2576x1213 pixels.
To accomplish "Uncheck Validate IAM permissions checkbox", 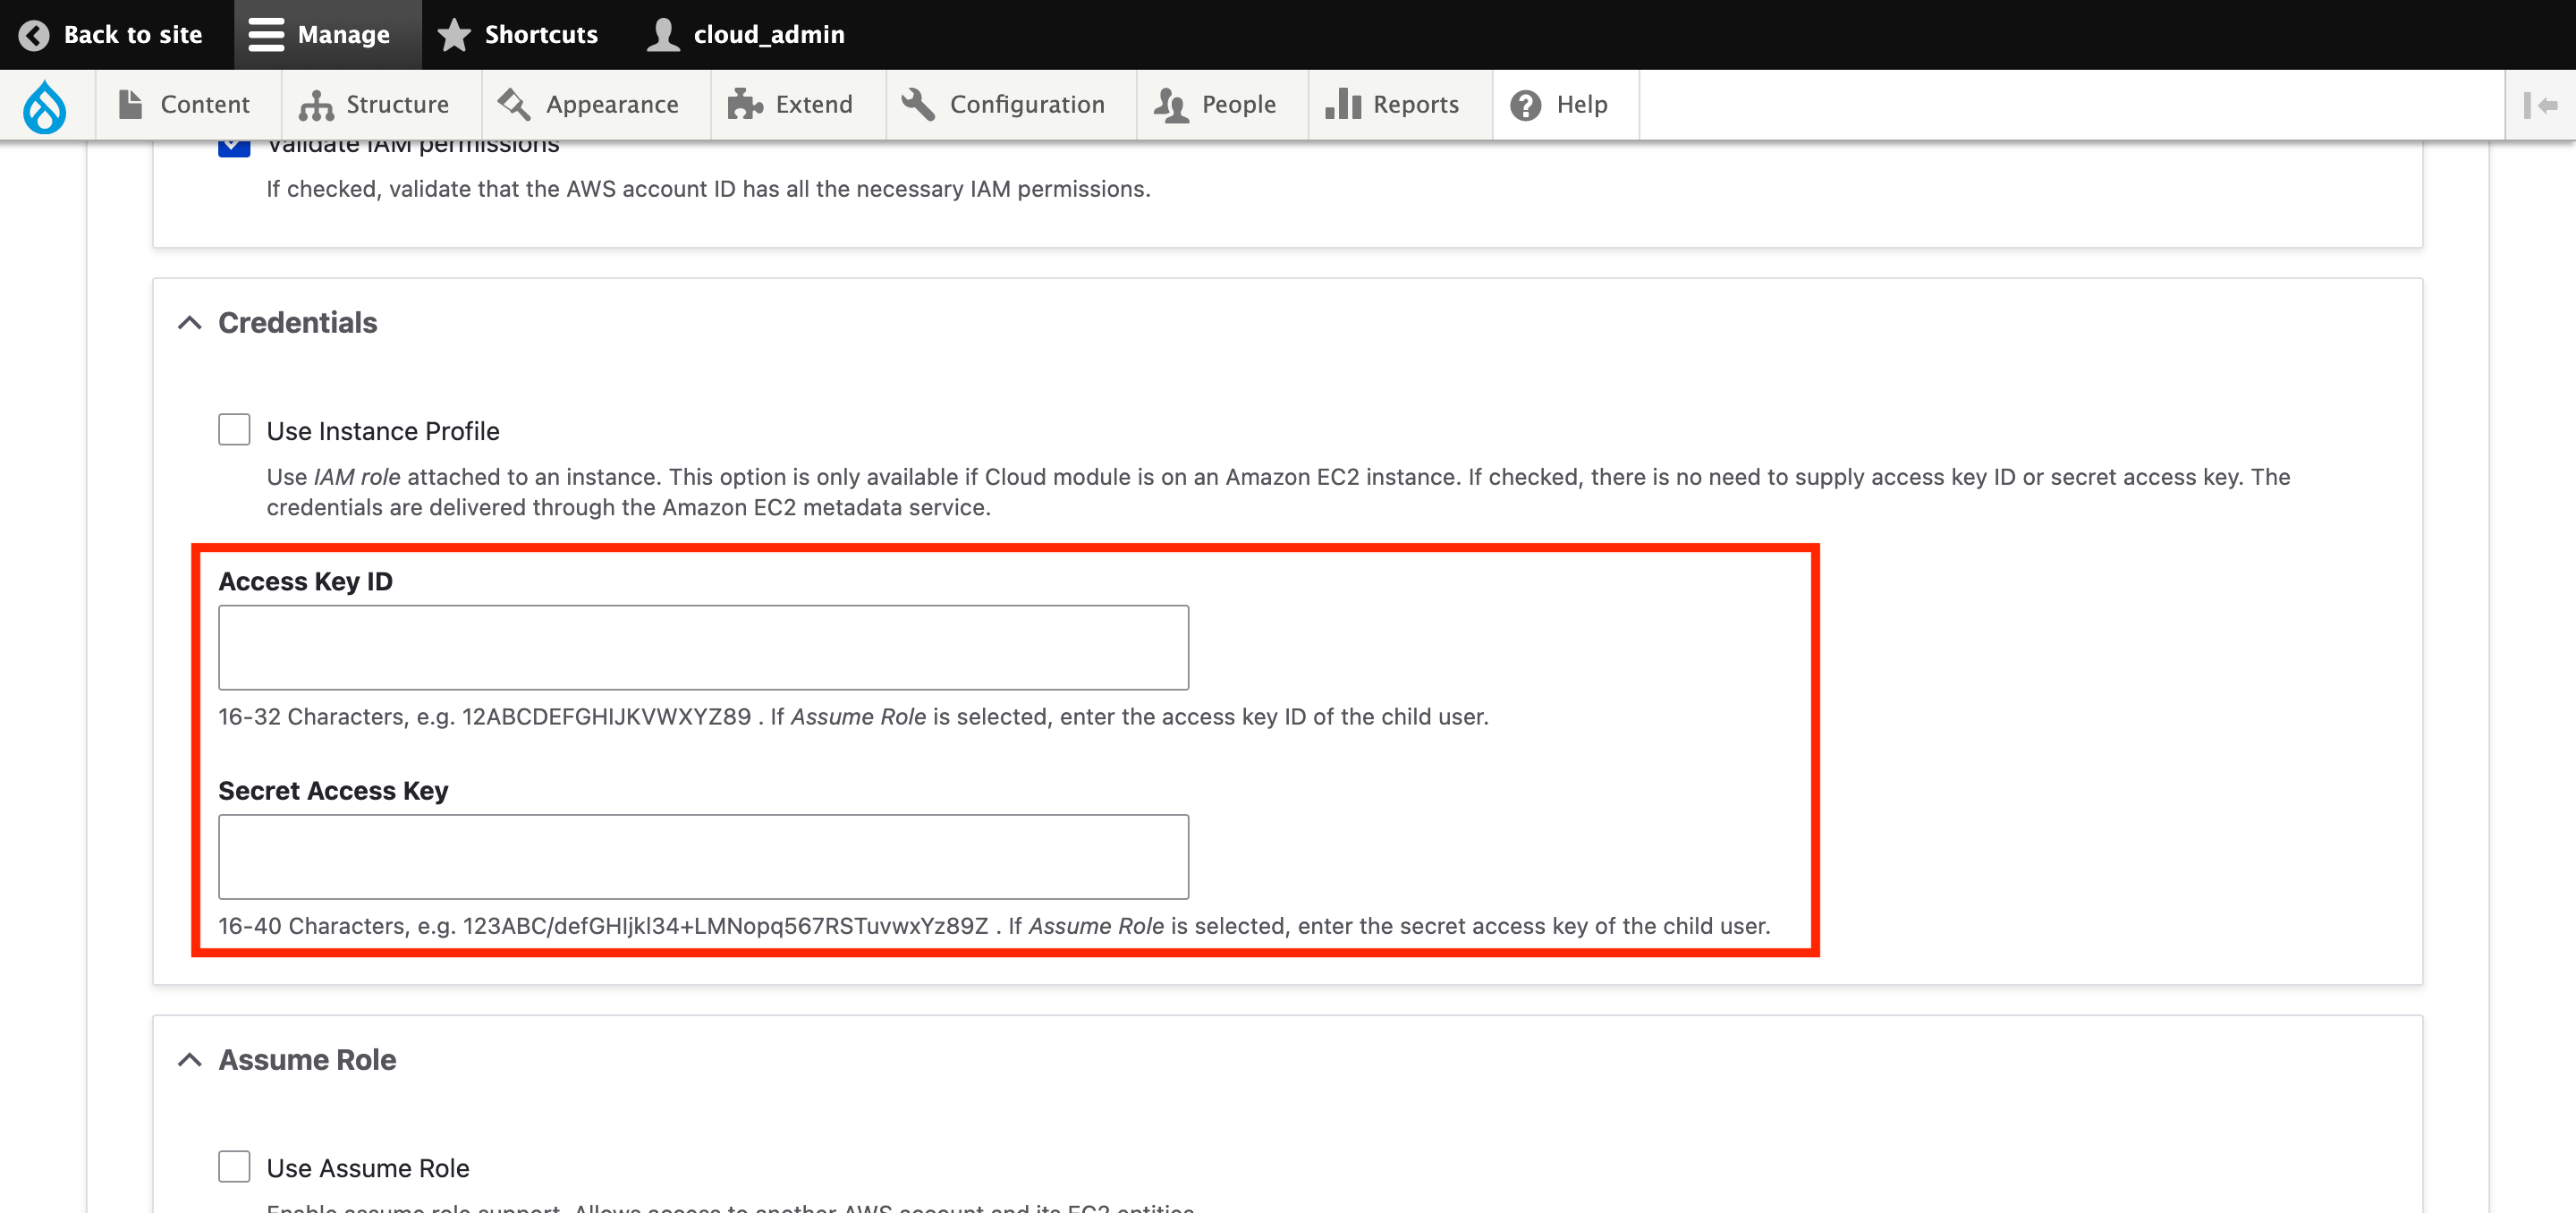I will pos(234,148).
